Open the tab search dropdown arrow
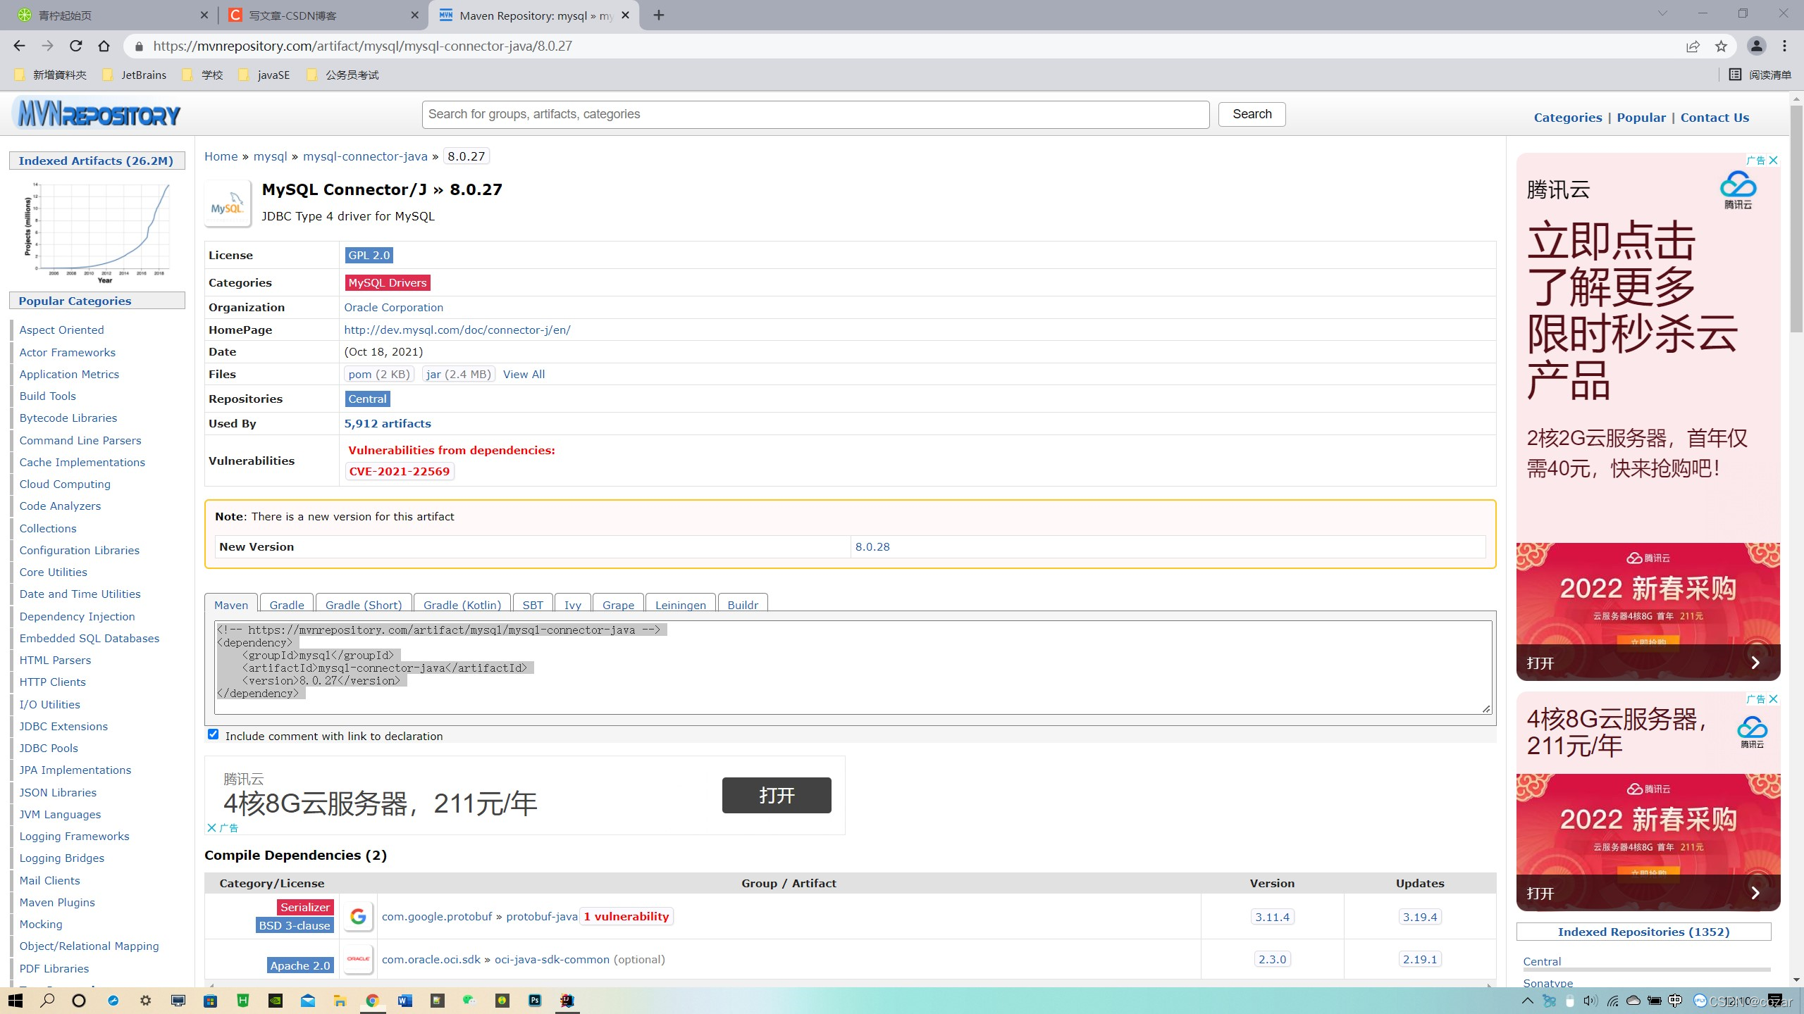 1662,13
